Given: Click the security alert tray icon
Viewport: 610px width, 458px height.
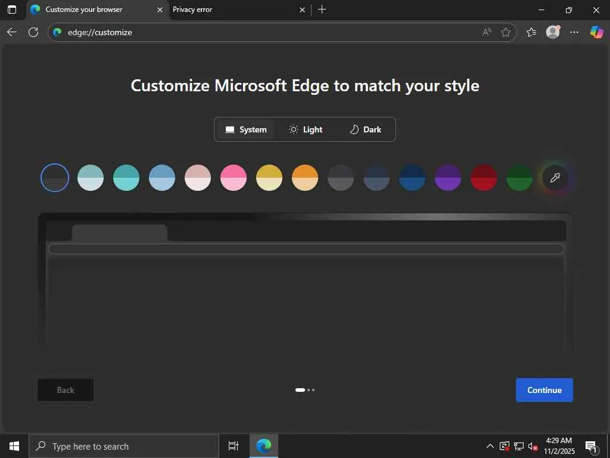Looking at the screenshot, I should pos(505,446).
